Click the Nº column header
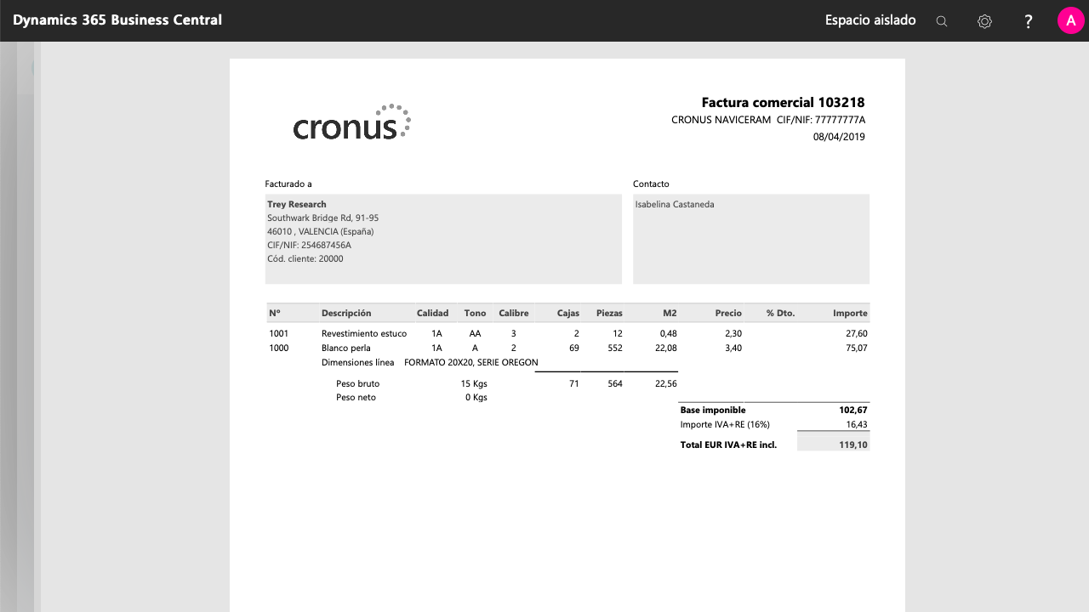 (x=275, y=313)
